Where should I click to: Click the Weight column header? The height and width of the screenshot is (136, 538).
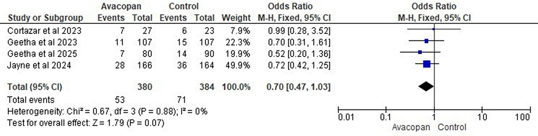coord(236,18)
